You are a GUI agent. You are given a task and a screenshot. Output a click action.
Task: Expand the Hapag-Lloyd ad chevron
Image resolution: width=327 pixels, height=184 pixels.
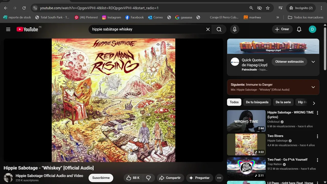pyautogui.click(x=313, y=62)
